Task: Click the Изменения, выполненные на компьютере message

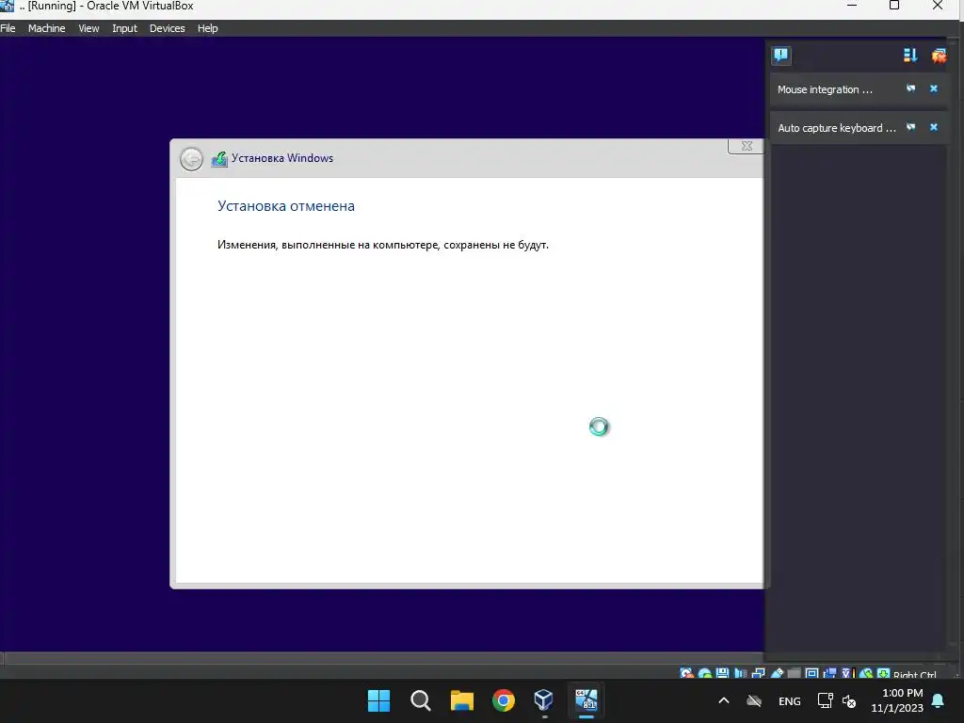Action: [x=382, y=245]
